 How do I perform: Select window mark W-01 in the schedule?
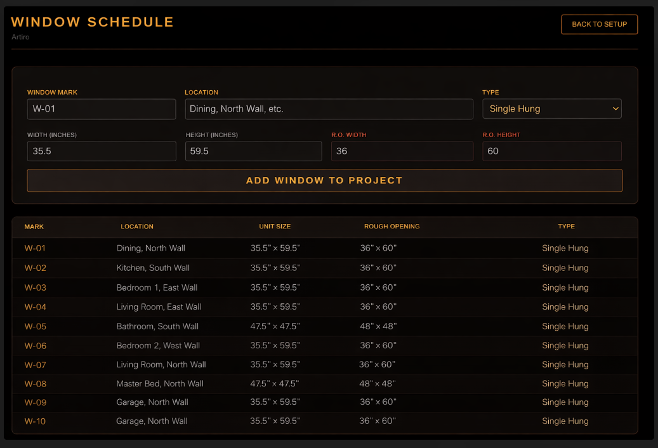(35, 248)
